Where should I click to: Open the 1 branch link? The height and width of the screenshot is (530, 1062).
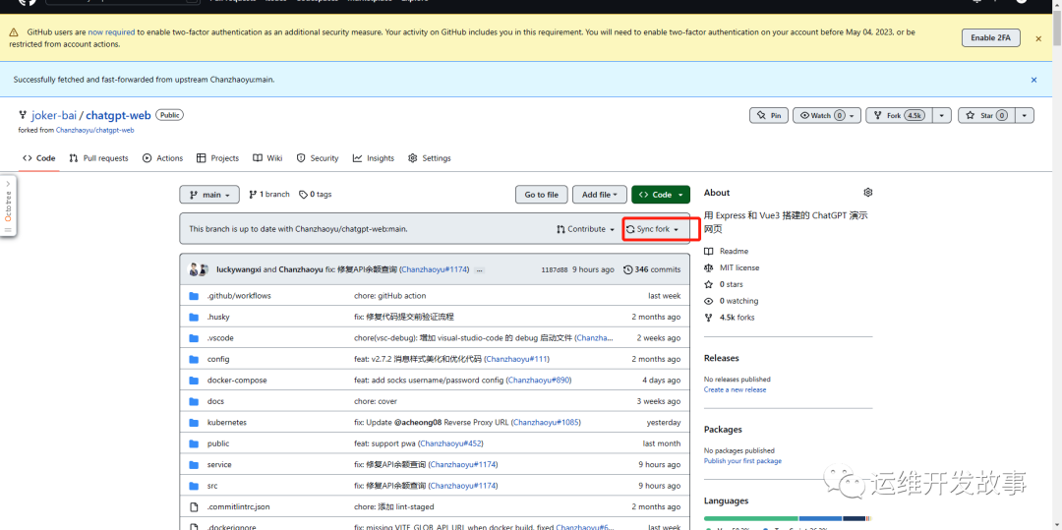pos(269,195)
